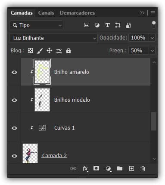
Task: Toggle visibility of Curvas 1 layer
Action: pyautogui.click(x=14, y=128)
